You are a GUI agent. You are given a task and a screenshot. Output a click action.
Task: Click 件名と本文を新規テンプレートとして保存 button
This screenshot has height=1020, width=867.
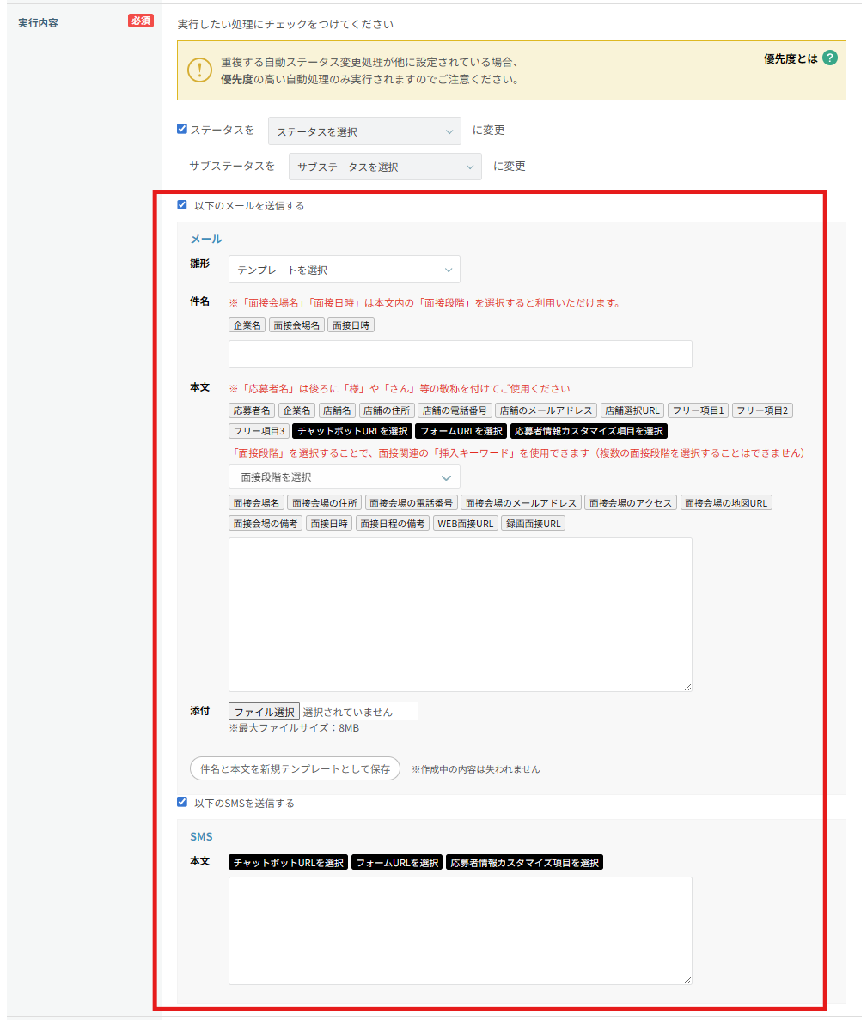pos(295,768)
